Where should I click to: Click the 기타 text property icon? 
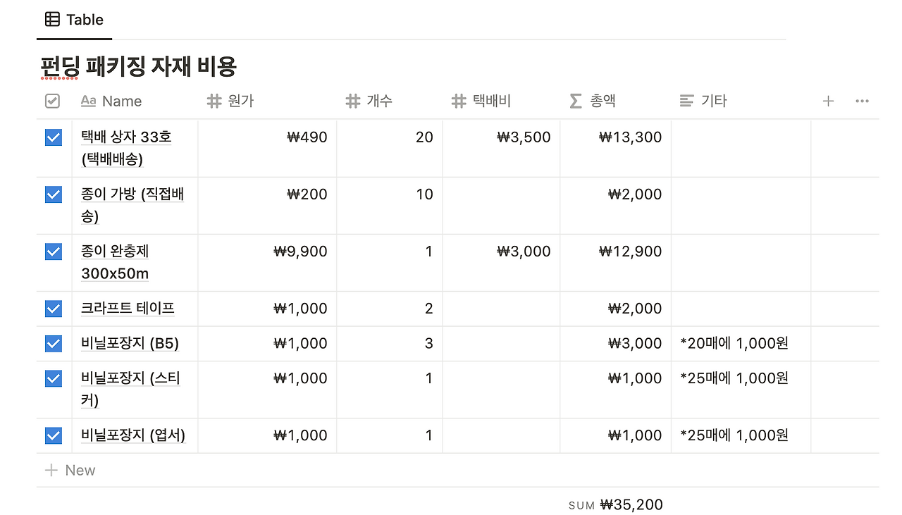tap(687, 101)
